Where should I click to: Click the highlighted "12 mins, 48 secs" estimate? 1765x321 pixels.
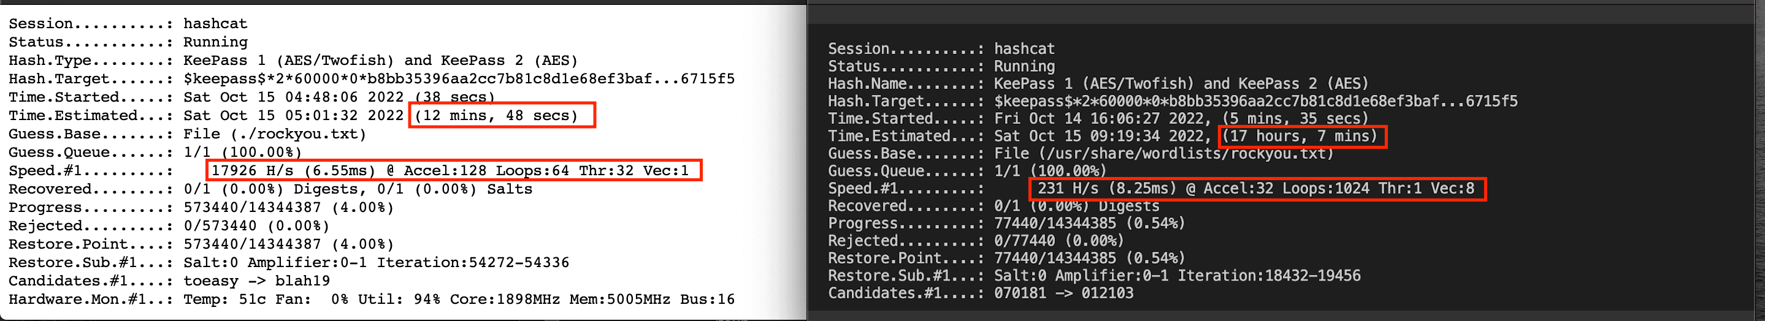[501, 115]
